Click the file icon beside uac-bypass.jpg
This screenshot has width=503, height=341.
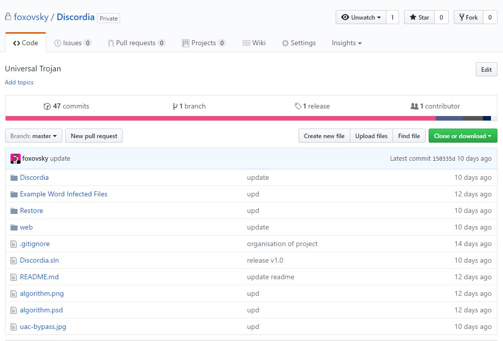[x=14, y=327]
